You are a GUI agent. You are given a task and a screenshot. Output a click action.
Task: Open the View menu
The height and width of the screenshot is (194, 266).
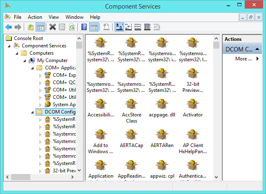(x=54, y=17)
